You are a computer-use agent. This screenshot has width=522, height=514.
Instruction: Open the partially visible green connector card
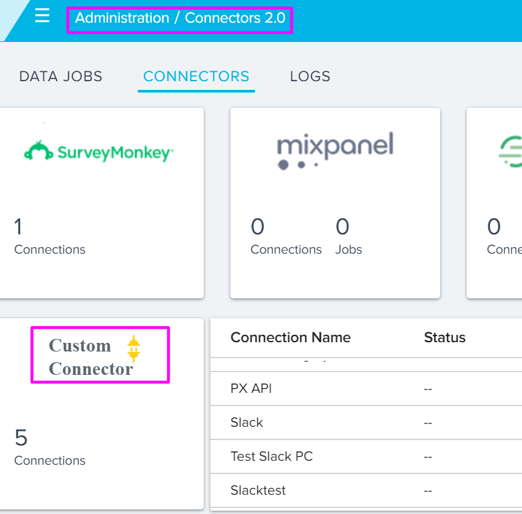(x=494, y=203)
